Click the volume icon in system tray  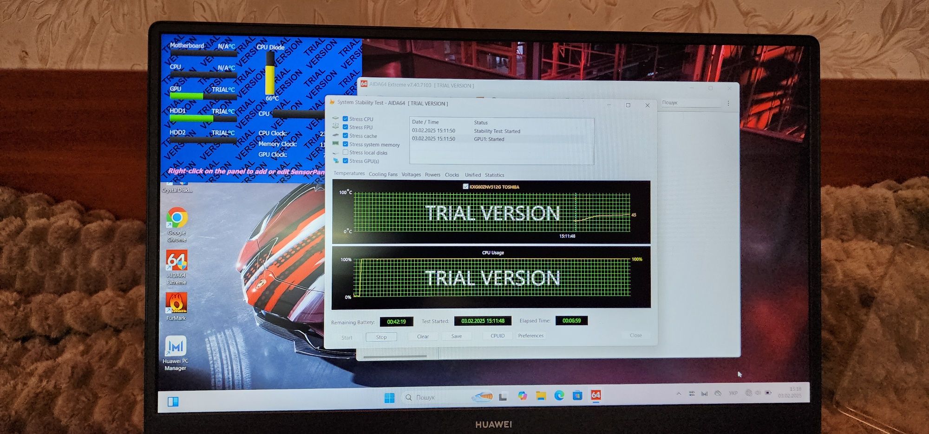click(x=758, y=393)
